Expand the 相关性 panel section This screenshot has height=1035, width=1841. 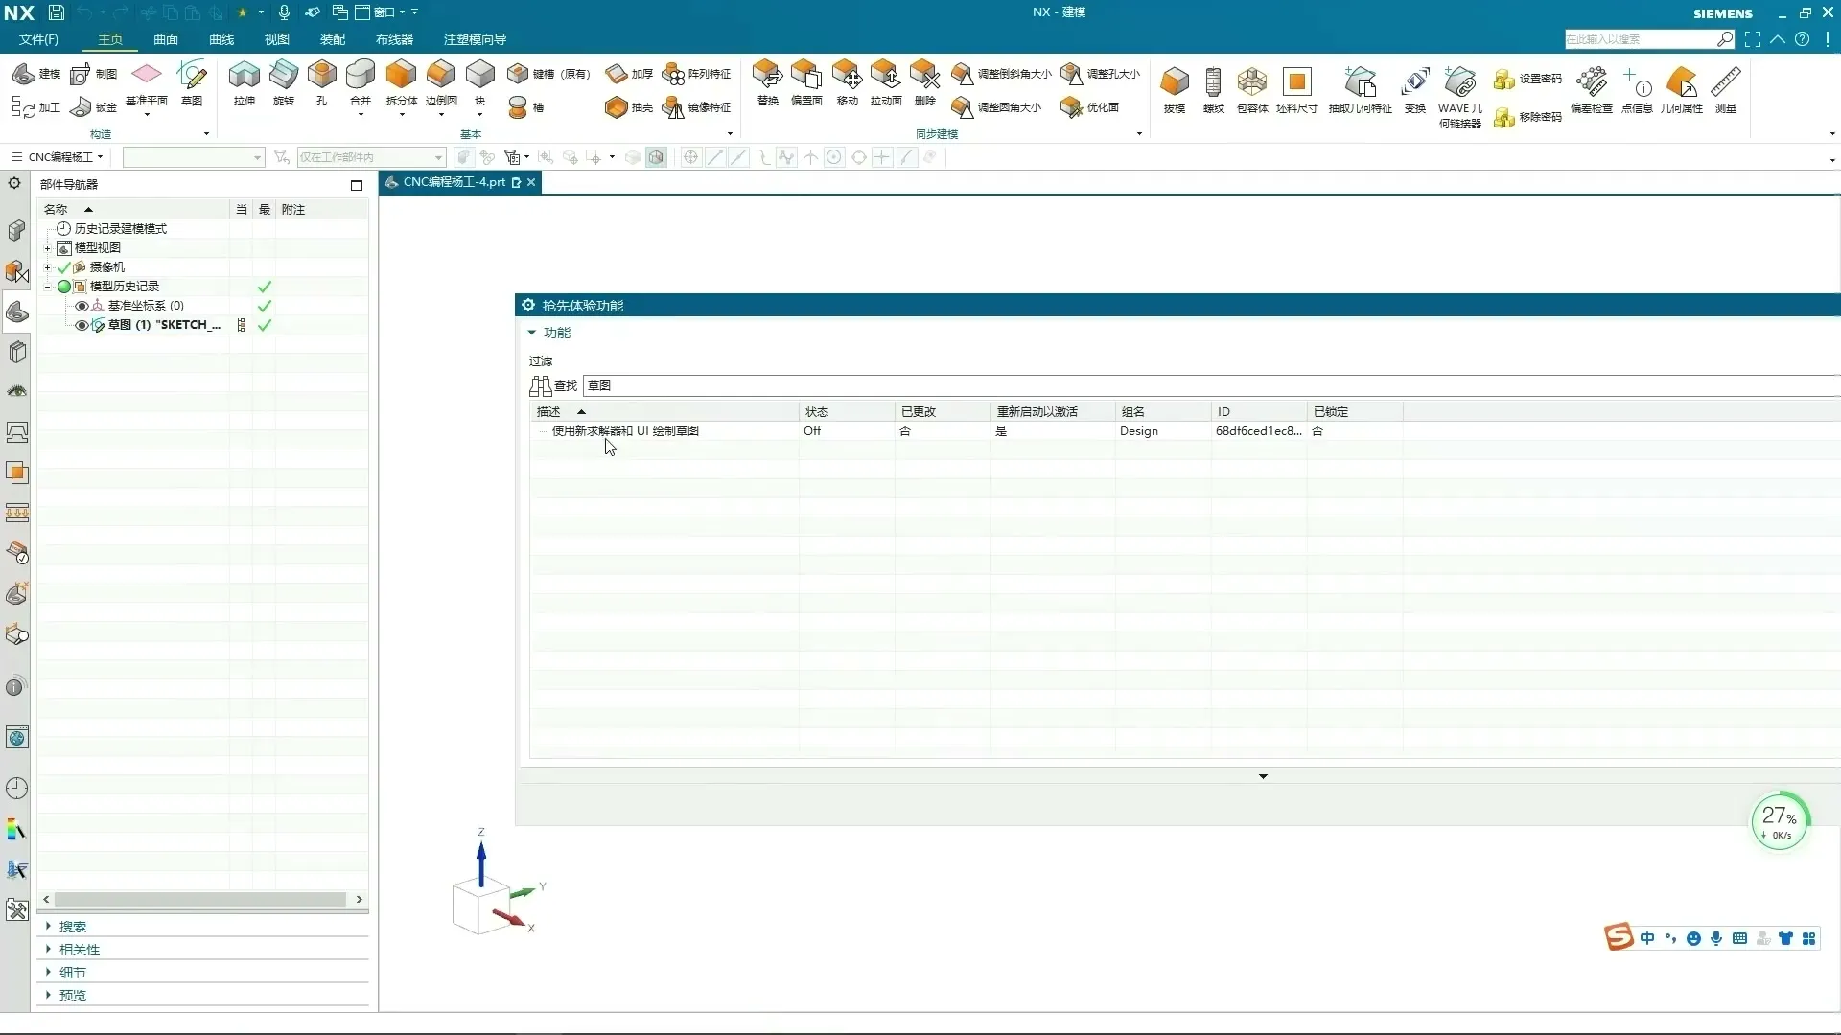click(x=80, y=950)
